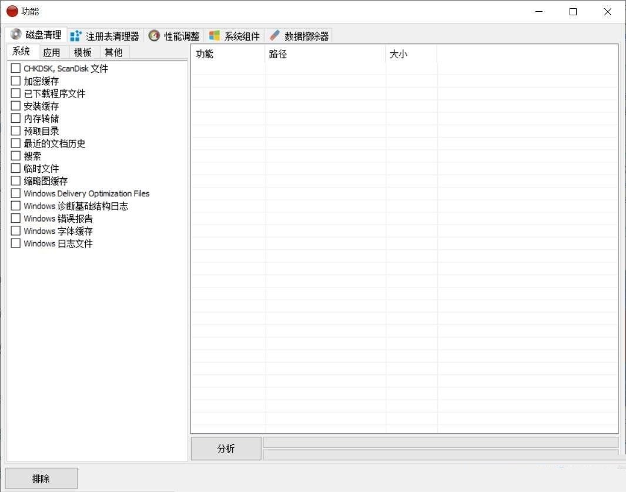Select the Windows 错误报告 checkbox
Image resolution: width=626 pixels, height=492 pixels.
16,219
